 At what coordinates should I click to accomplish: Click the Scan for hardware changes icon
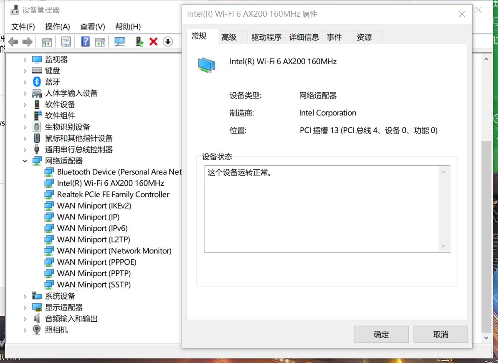[119, 41]
